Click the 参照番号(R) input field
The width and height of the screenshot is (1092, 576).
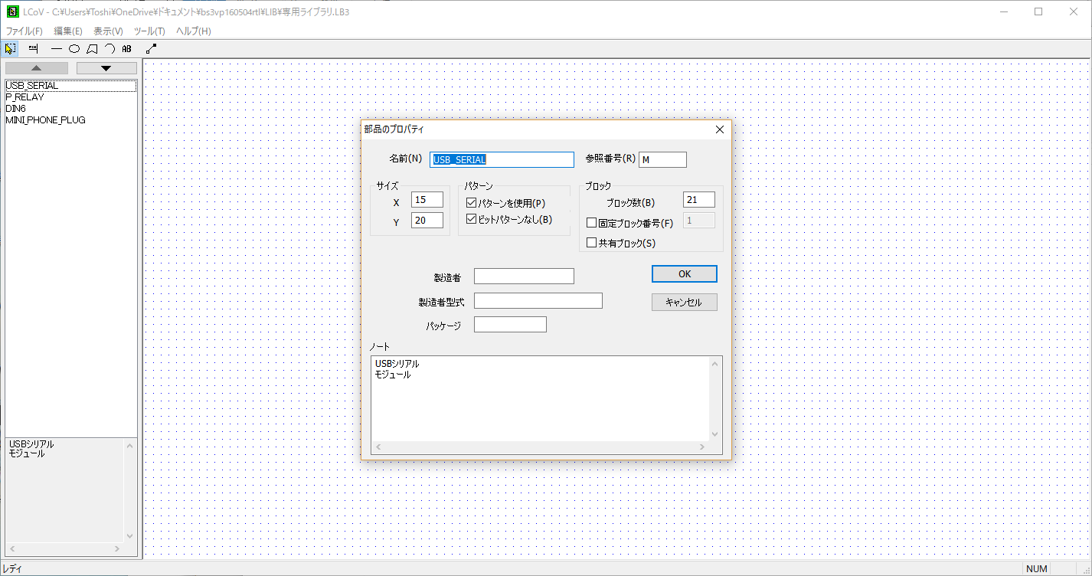click(x=662, y=159)
